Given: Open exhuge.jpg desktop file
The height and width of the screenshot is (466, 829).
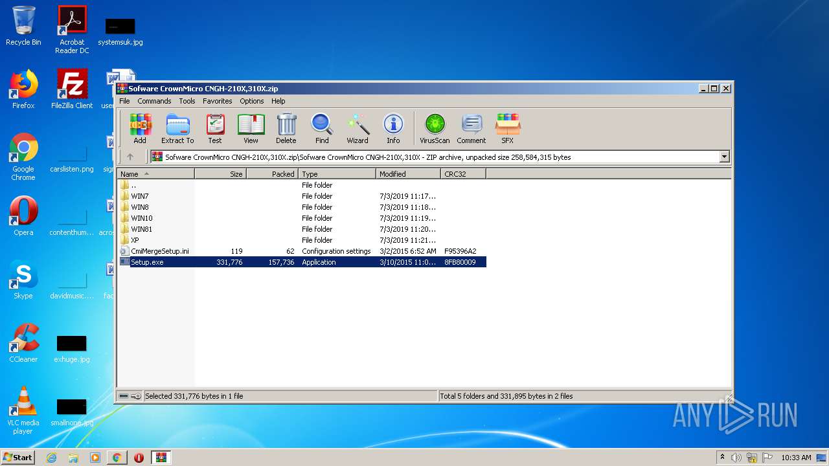Looking at the screenshot, I should pyautogui.click(x=72, y=349).
